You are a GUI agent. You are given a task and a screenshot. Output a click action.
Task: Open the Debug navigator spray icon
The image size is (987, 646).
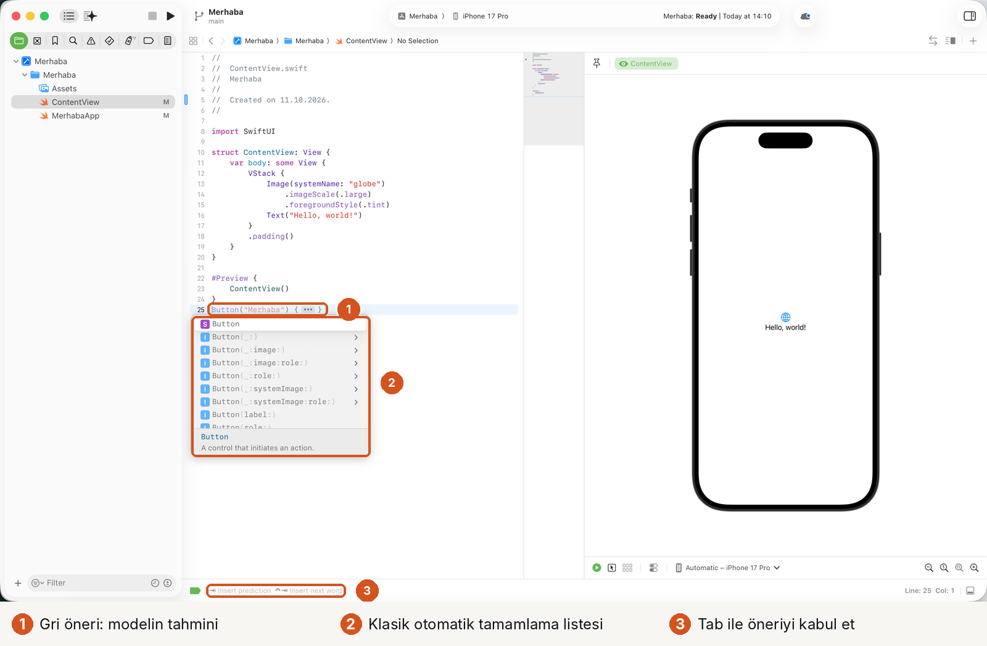click(x=130, y=41)
